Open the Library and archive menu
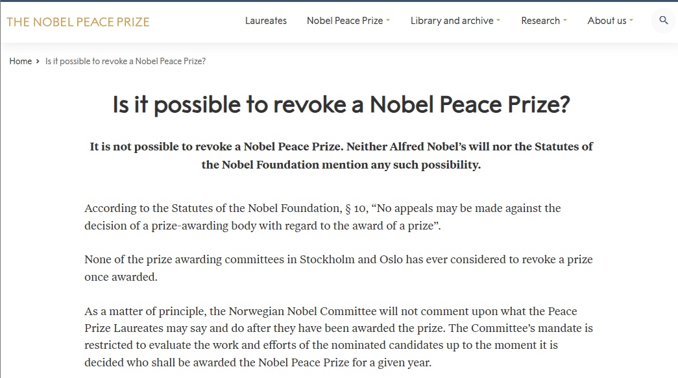The image size is (678, 378). [x=452, y=21]
